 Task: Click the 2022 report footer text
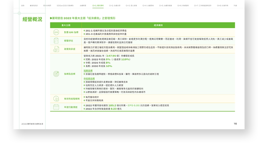point(32,124)
